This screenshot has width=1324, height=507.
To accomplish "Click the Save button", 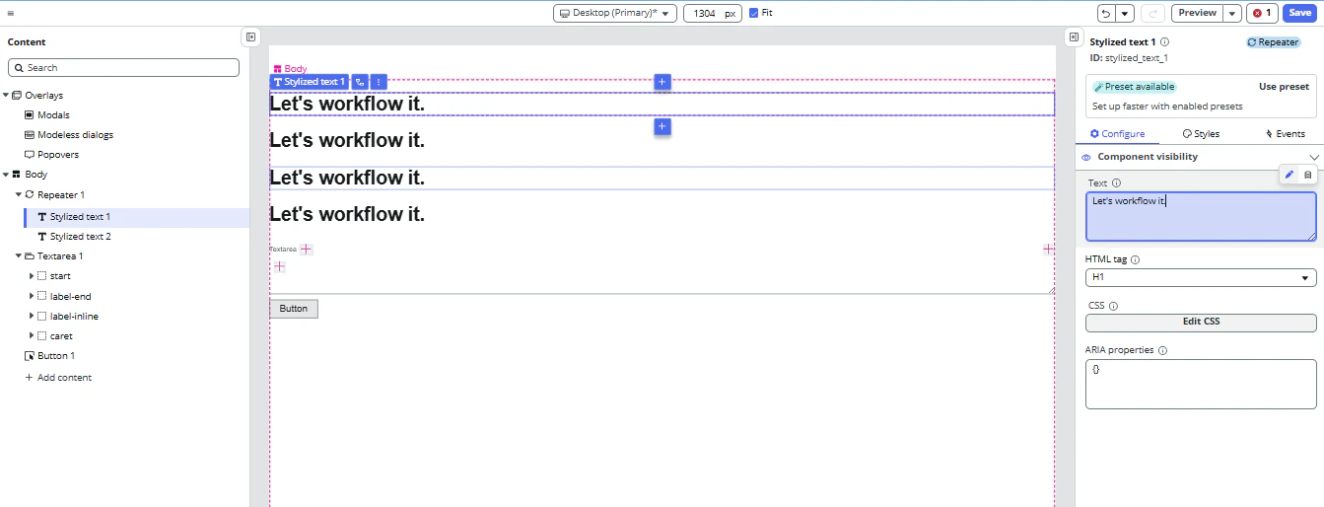I will (x=1299, y=13).
